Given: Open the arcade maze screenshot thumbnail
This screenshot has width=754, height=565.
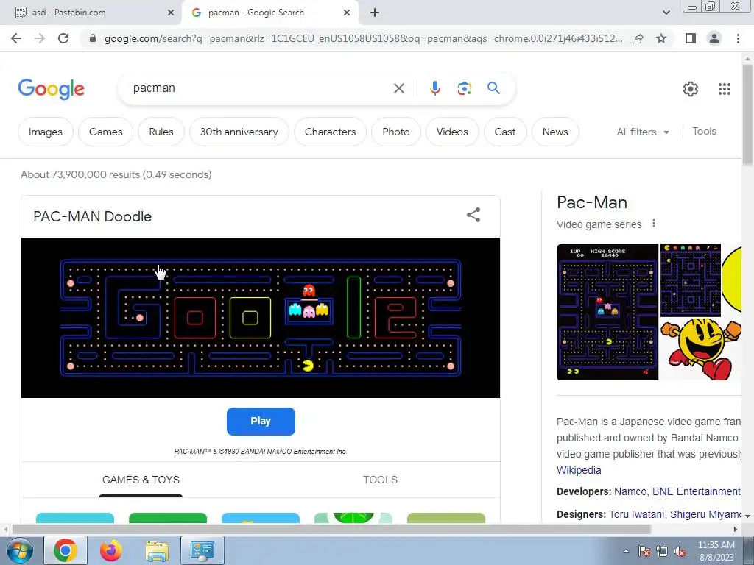Looking at the screenshot, I should [x=607, y=312].
